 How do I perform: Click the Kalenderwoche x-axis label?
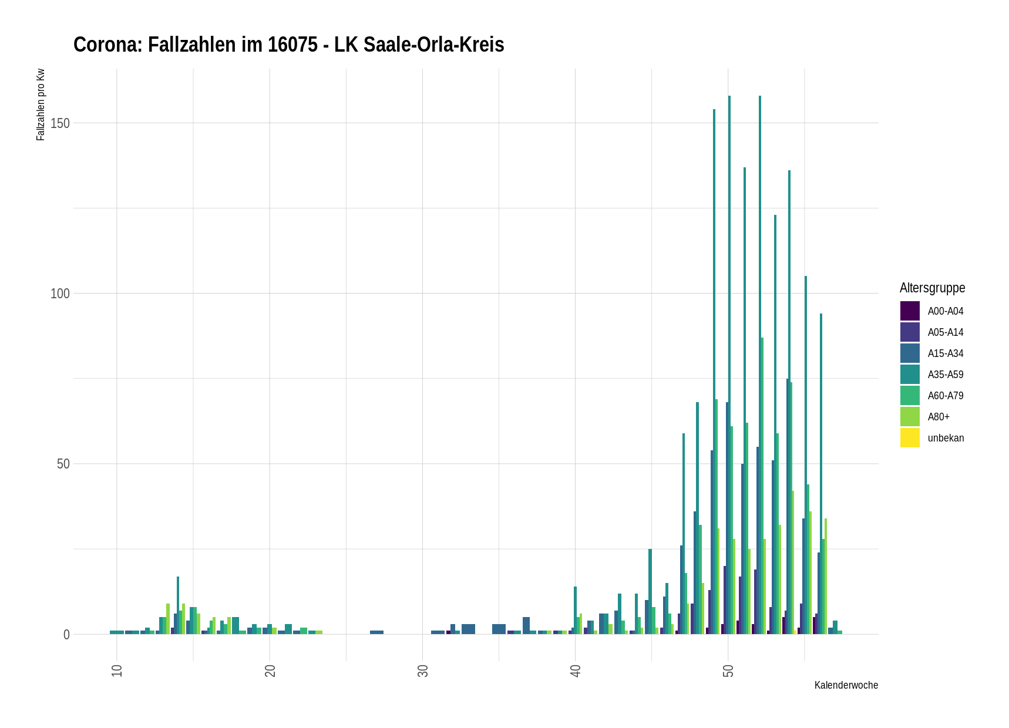[x=846, y=685]
